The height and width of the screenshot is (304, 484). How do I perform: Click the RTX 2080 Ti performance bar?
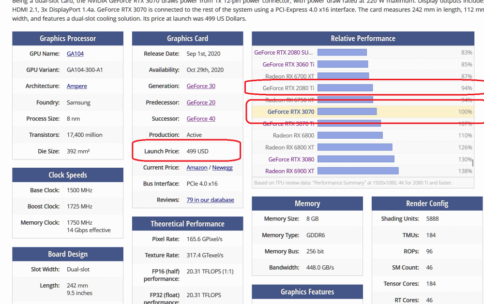[345, 88]
